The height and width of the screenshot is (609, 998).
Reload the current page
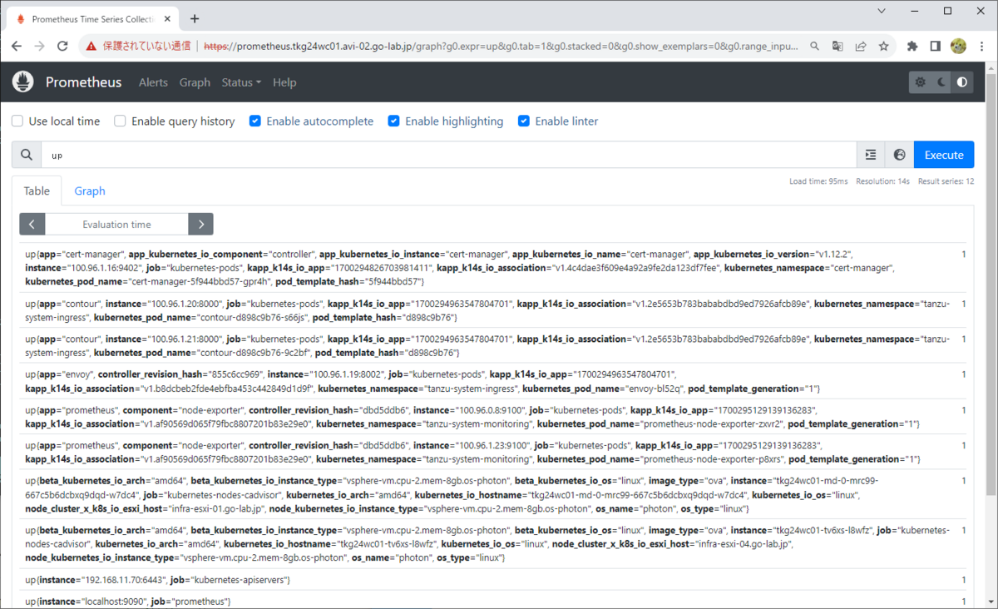pos(62,47)
